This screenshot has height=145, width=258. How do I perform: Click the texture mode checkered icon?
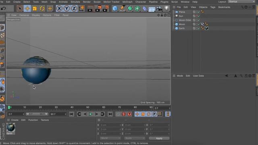tap(2, 35)
